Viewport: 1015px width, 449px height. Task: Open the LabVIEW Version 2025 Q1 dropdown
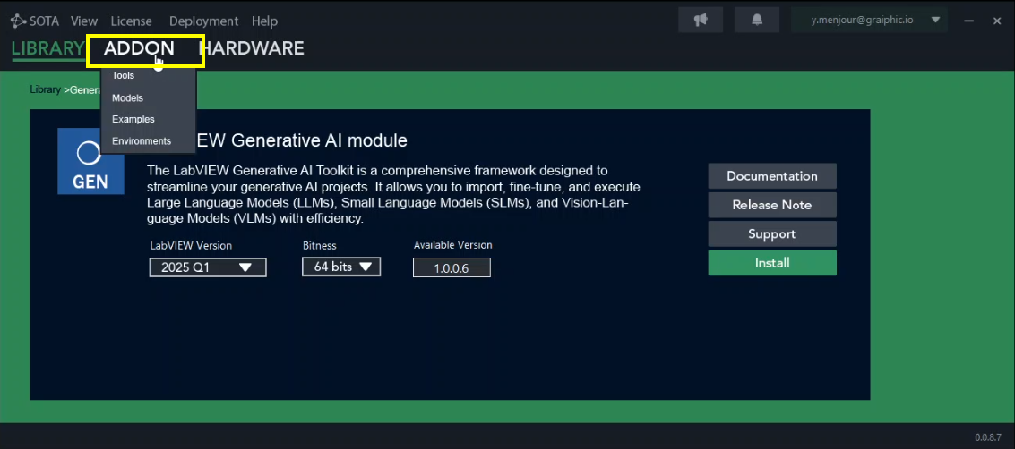[x=208, y=267]
